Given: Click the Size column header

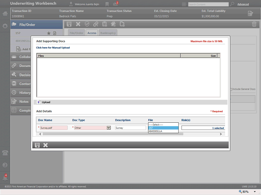Looking at the screenshot, I should click(199, 56).
